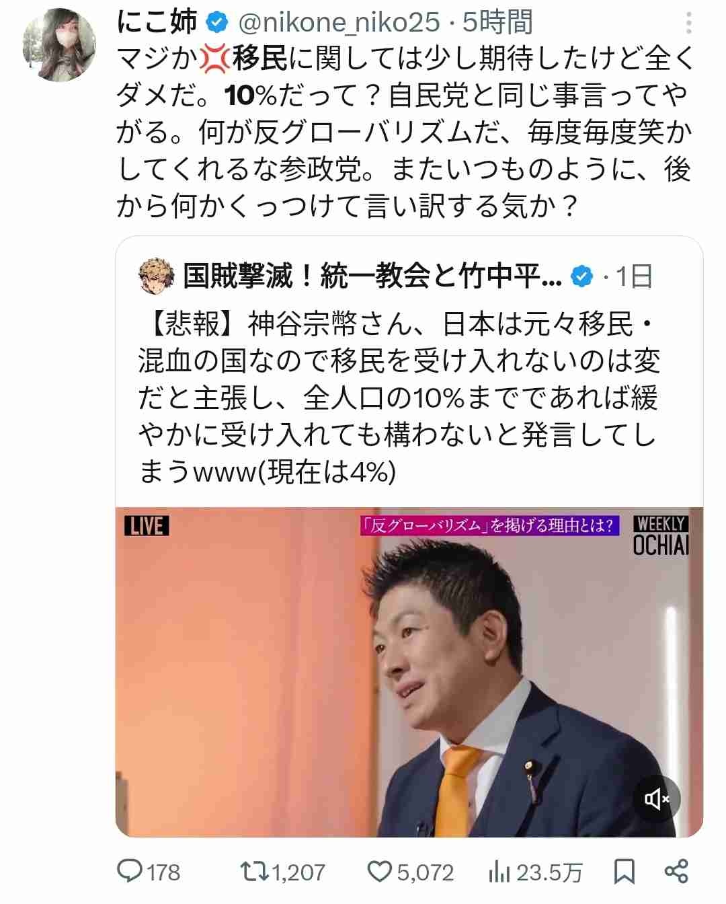Screen dimensions: 726x904
Task: Open the share icon below the post
Action: [676, 871]
